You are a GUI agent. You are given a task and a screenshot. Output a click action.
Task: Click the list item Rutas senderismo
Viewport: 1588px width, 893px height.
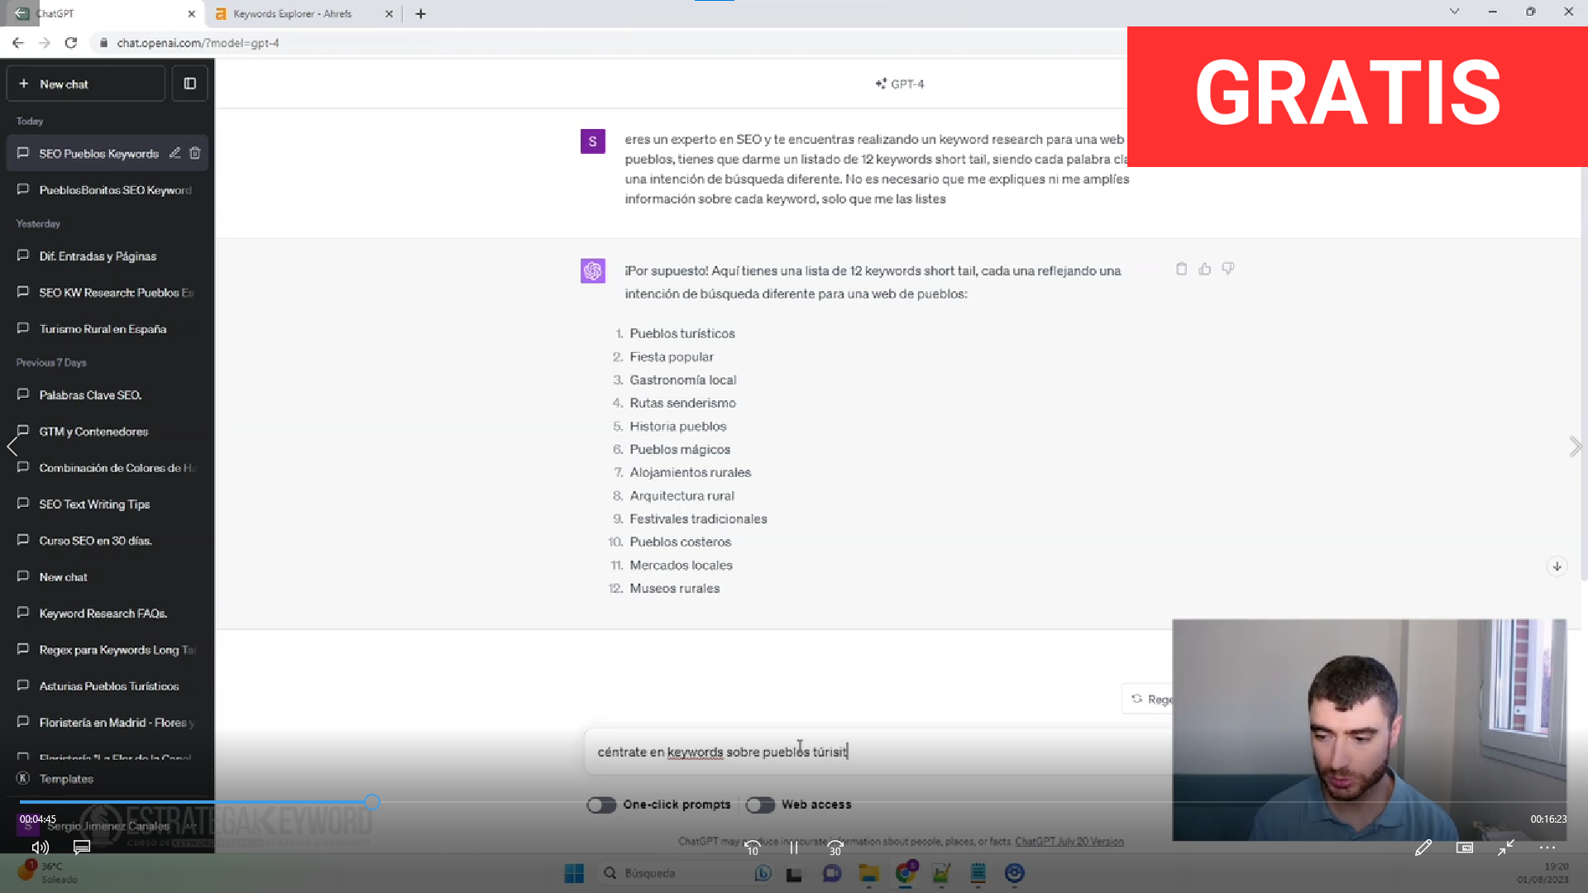[682, 403]
